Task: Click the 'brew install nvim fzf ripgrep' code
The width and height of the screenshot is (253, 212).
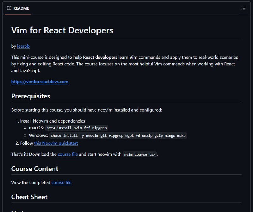Action: pos(77,128)
